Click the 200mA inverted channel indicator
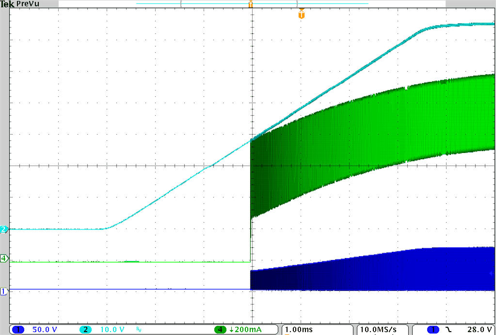Viewport: 496px width, 335px height. click(x=231, y=329)
